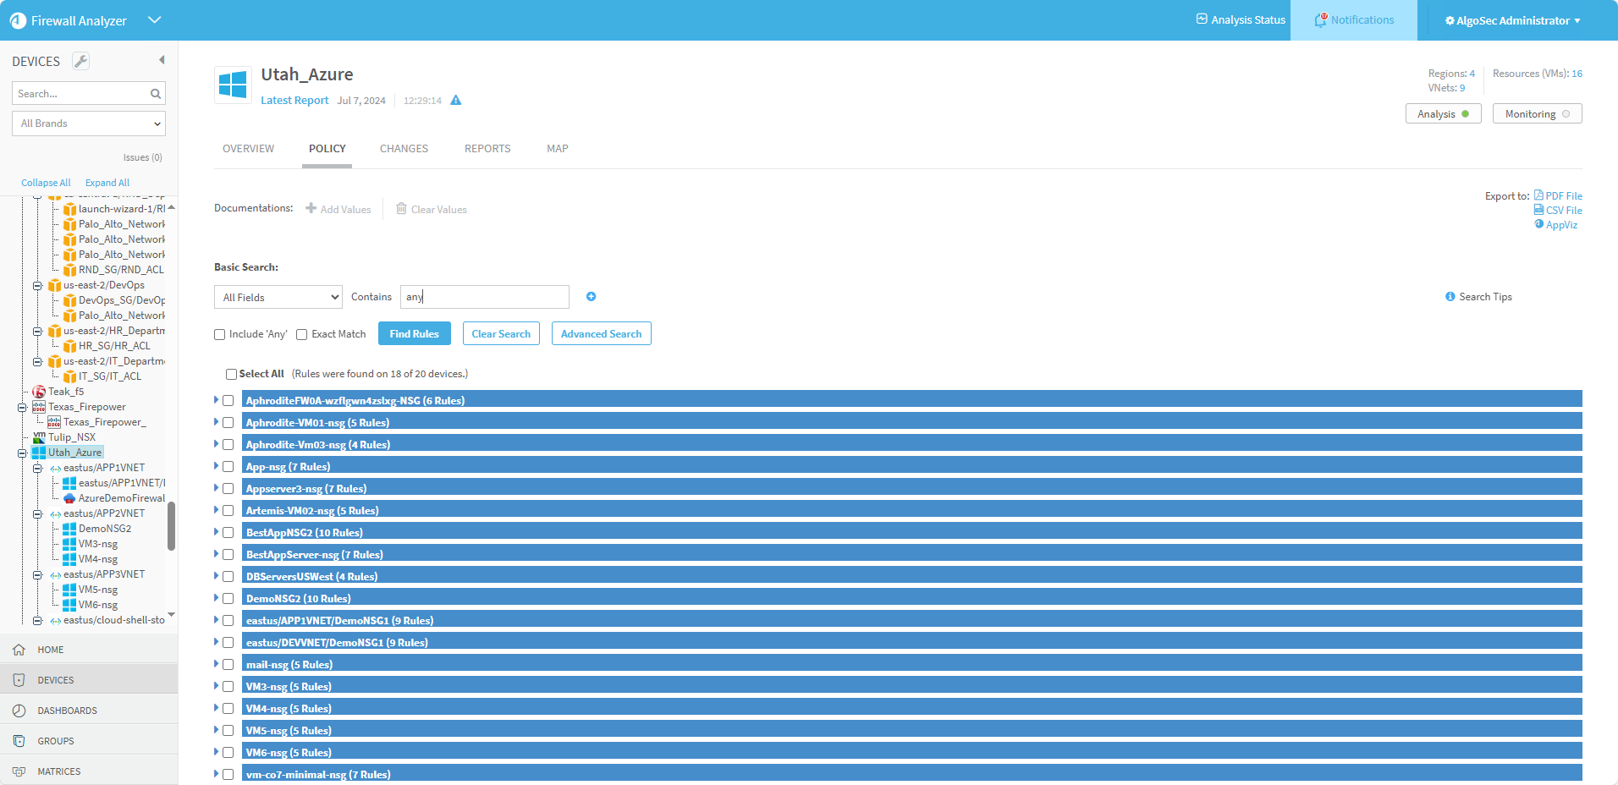This screenshot has height=785, width=1618.
Task: Open the MAP tab
Action: [557, 149]
